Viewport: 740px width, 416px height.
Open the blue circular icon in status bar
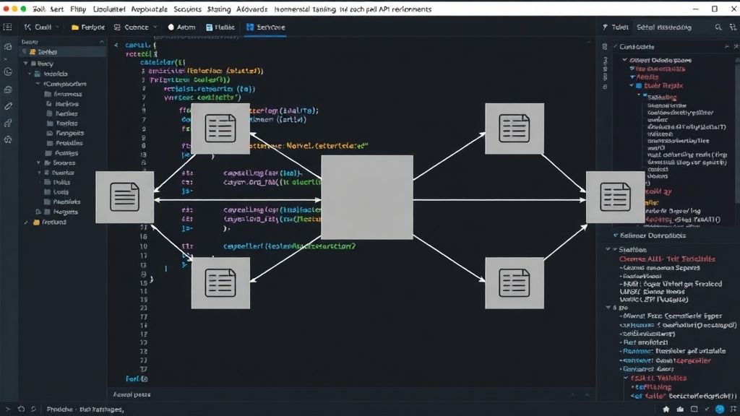point(720,409)
